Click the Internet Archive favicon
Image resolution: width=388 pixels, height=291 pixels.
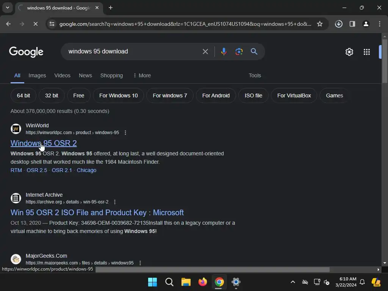coord(16,198)
